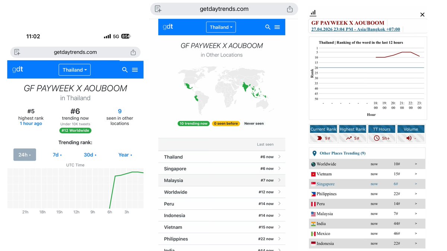Click bar chart icon in right panel
Screen dimensions: 447x251
pyautogui.click(x=313, y=13)
